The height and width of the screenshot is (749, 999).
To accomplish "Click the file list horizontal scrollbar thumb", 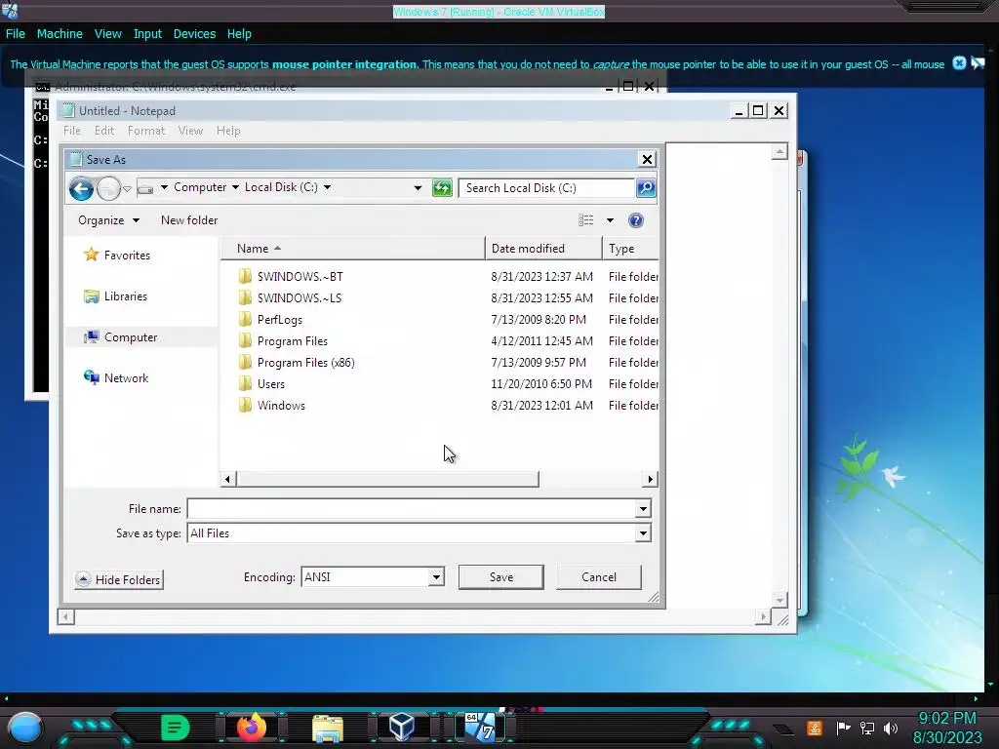I will pos(387,479).
